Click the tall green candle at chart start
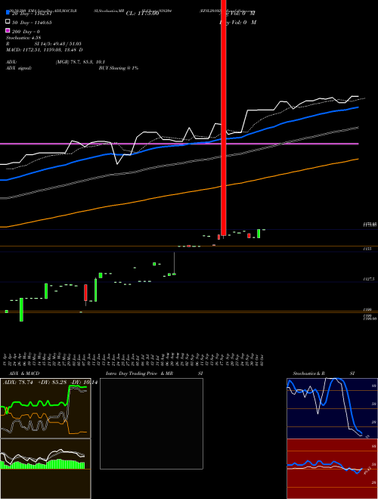Image resolution: width=378 pixels, height=499 pixels. 21,310
